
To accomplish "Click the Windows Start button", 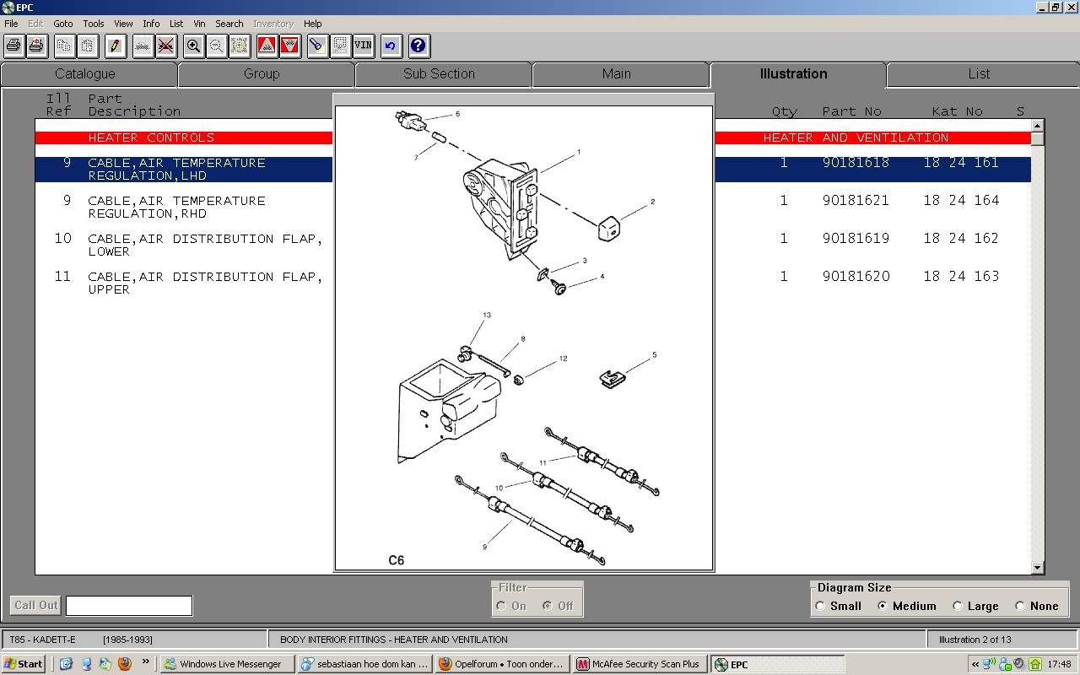I will [x=24, y=664].
